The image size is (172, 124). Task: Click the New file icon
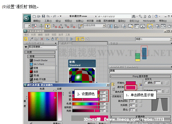pyautogui.click(x=34, y=16)
